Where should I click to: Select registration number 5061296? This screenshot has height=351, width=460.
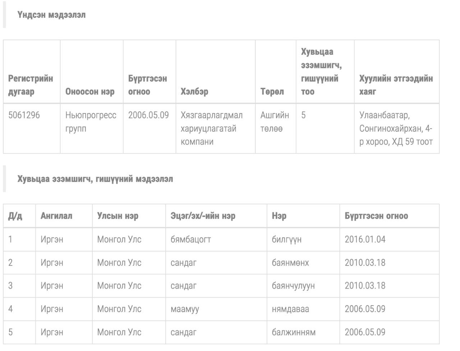point(24,115)
